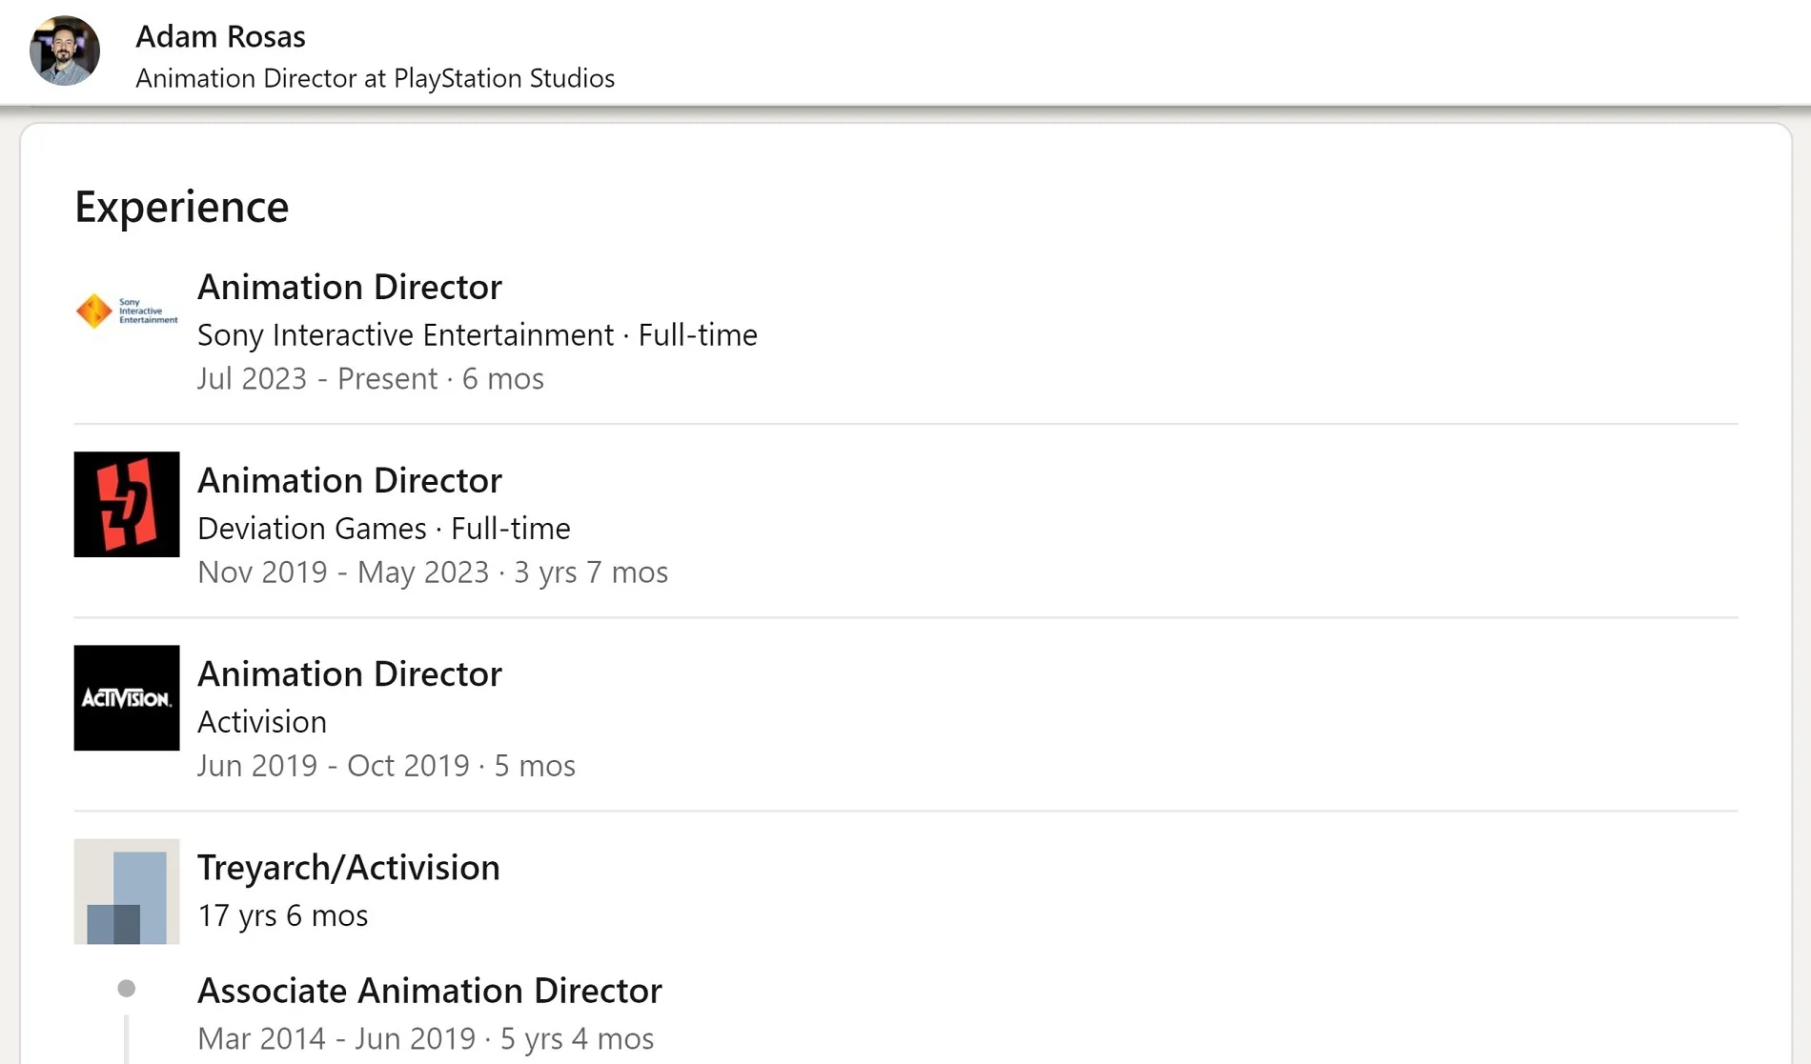Viewport: 1811px width, 1064px height.
Task: Open the Sony Interactive Entertainment logo
Action: point(127,311)
